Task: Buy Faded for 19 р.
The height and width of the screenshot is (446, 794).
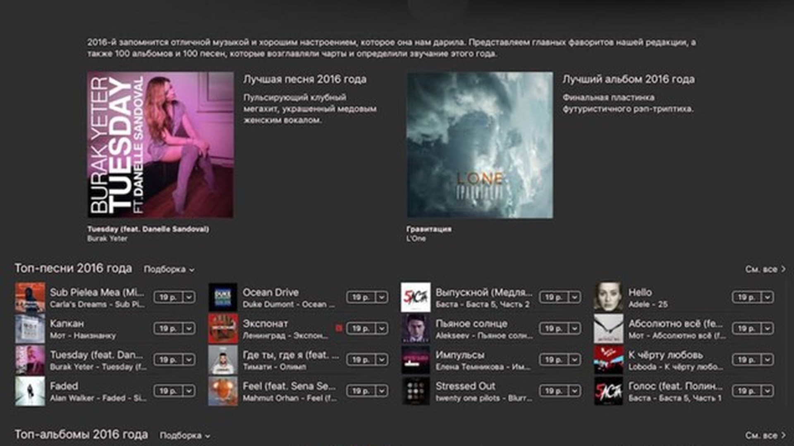Action: [168, 391]
